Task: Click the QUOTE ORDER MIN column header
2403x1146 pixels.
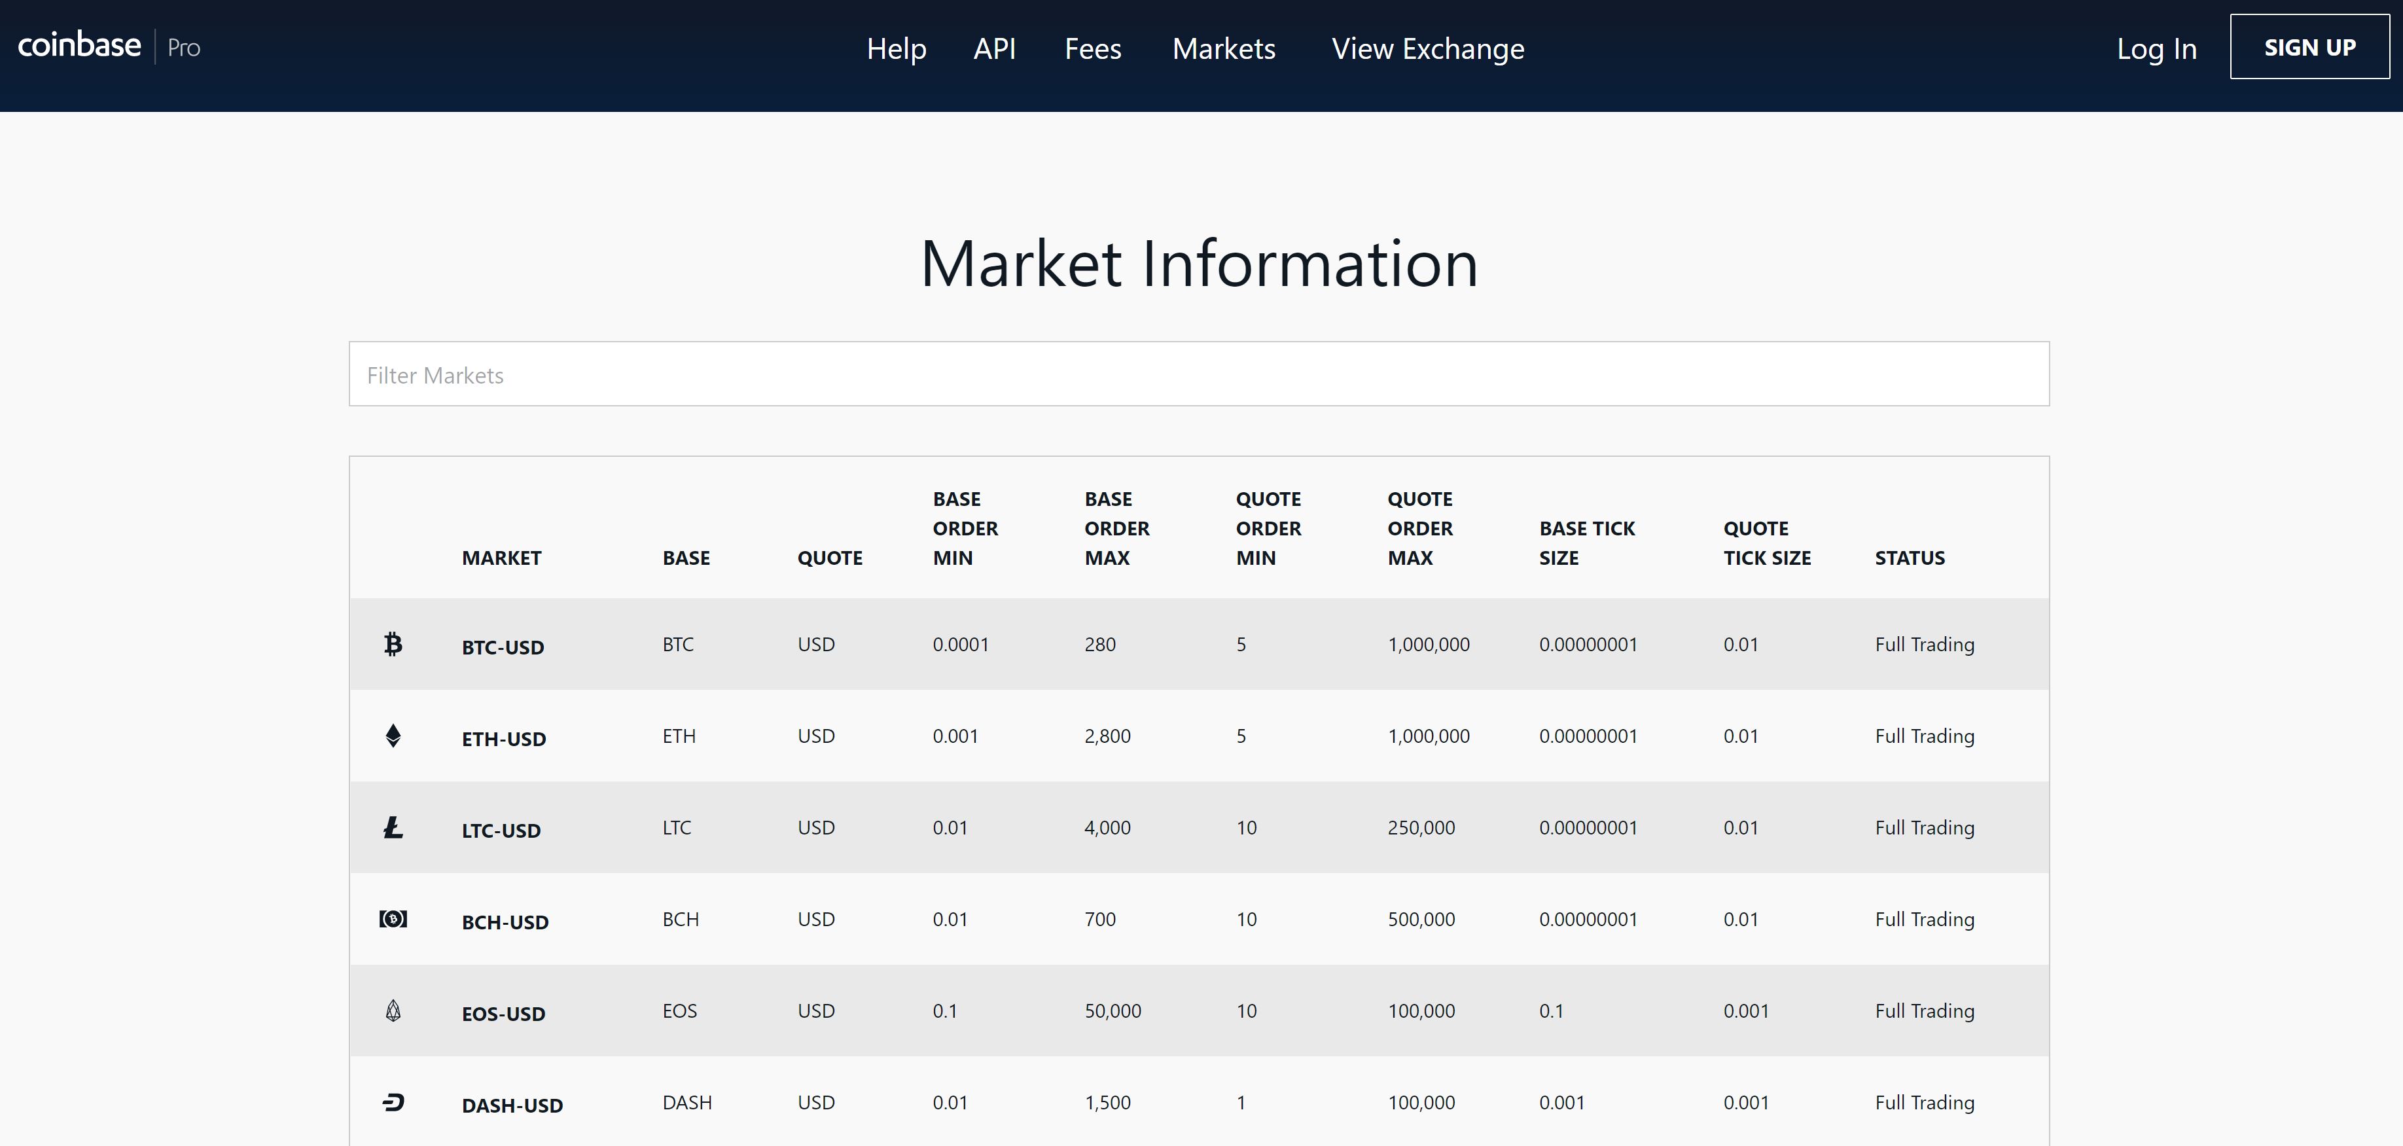Action: 1269,528
